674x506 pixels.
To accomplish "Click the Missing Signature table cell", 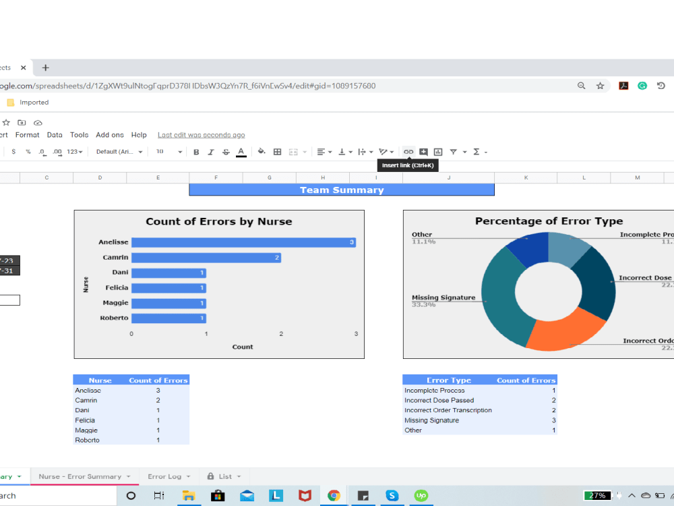I will [x=449, y=420].
